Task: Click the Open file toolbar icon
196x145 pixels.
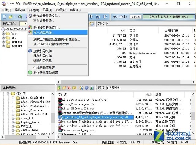Action: (x=11, y=17)
